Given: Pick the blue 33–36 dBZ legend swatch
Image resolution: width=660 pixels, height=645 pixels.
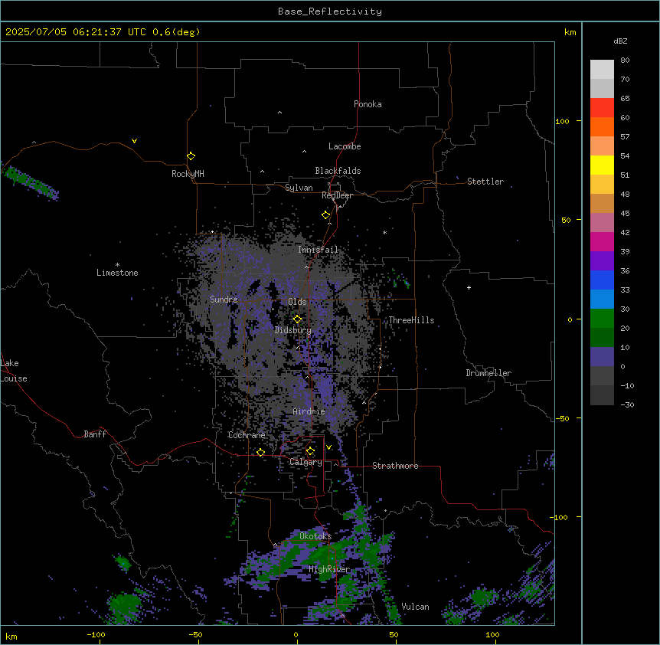Looking at the screenshot, I should [x=602, y=280].
